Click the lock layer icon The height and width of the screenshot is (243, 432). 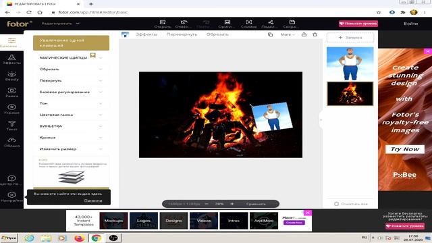304,34
